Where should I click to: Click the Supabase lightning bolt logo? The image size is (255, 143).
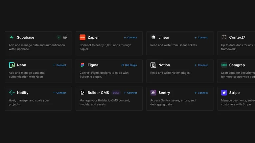pyautogui.click(x=12, y=37)
